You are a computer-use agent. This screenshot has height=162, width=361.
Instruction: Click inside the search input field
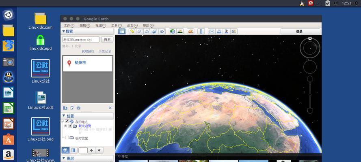tap(81, 39)
